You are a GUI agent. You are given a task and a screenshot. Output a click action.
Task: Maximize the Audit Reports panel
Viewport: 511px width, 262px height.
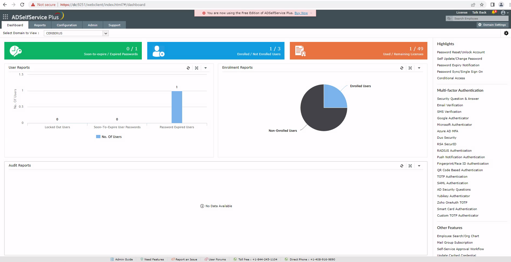410,166
